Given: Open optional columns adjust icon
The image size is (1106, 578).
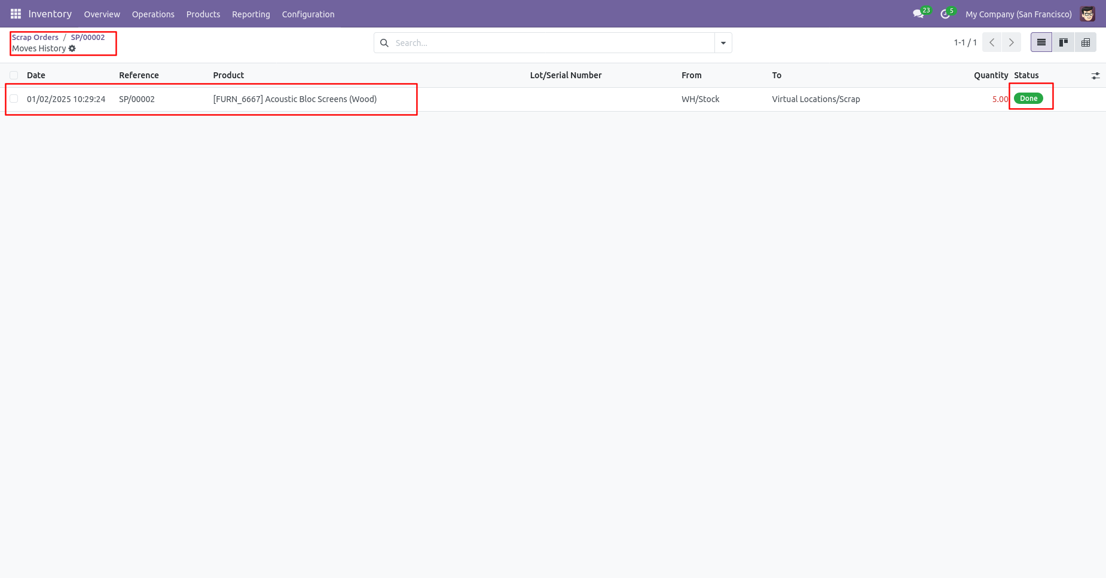Looking at the screenshot, I should click(x=1095, y=76).
